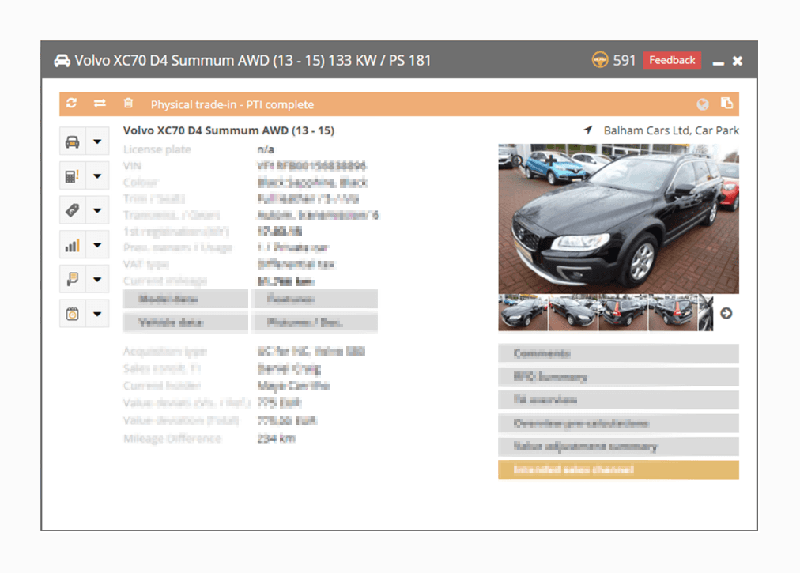The image size is (800, 573).
Task: Click the Pictures / Doc. button
Action: click(315, 322)
